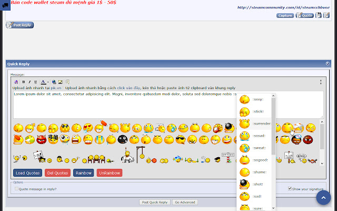The width and height of the screenshot is (337, 211).
Task: Click the back-to-top arrow button
Action: [323, 197]
